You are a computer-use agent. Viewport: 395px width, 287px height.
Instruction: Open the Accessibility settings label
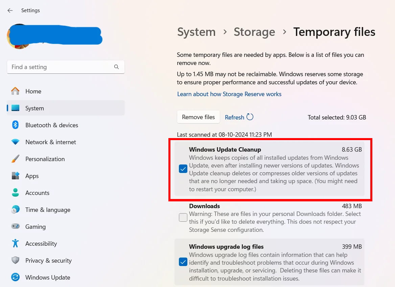(x=41, y=244)
